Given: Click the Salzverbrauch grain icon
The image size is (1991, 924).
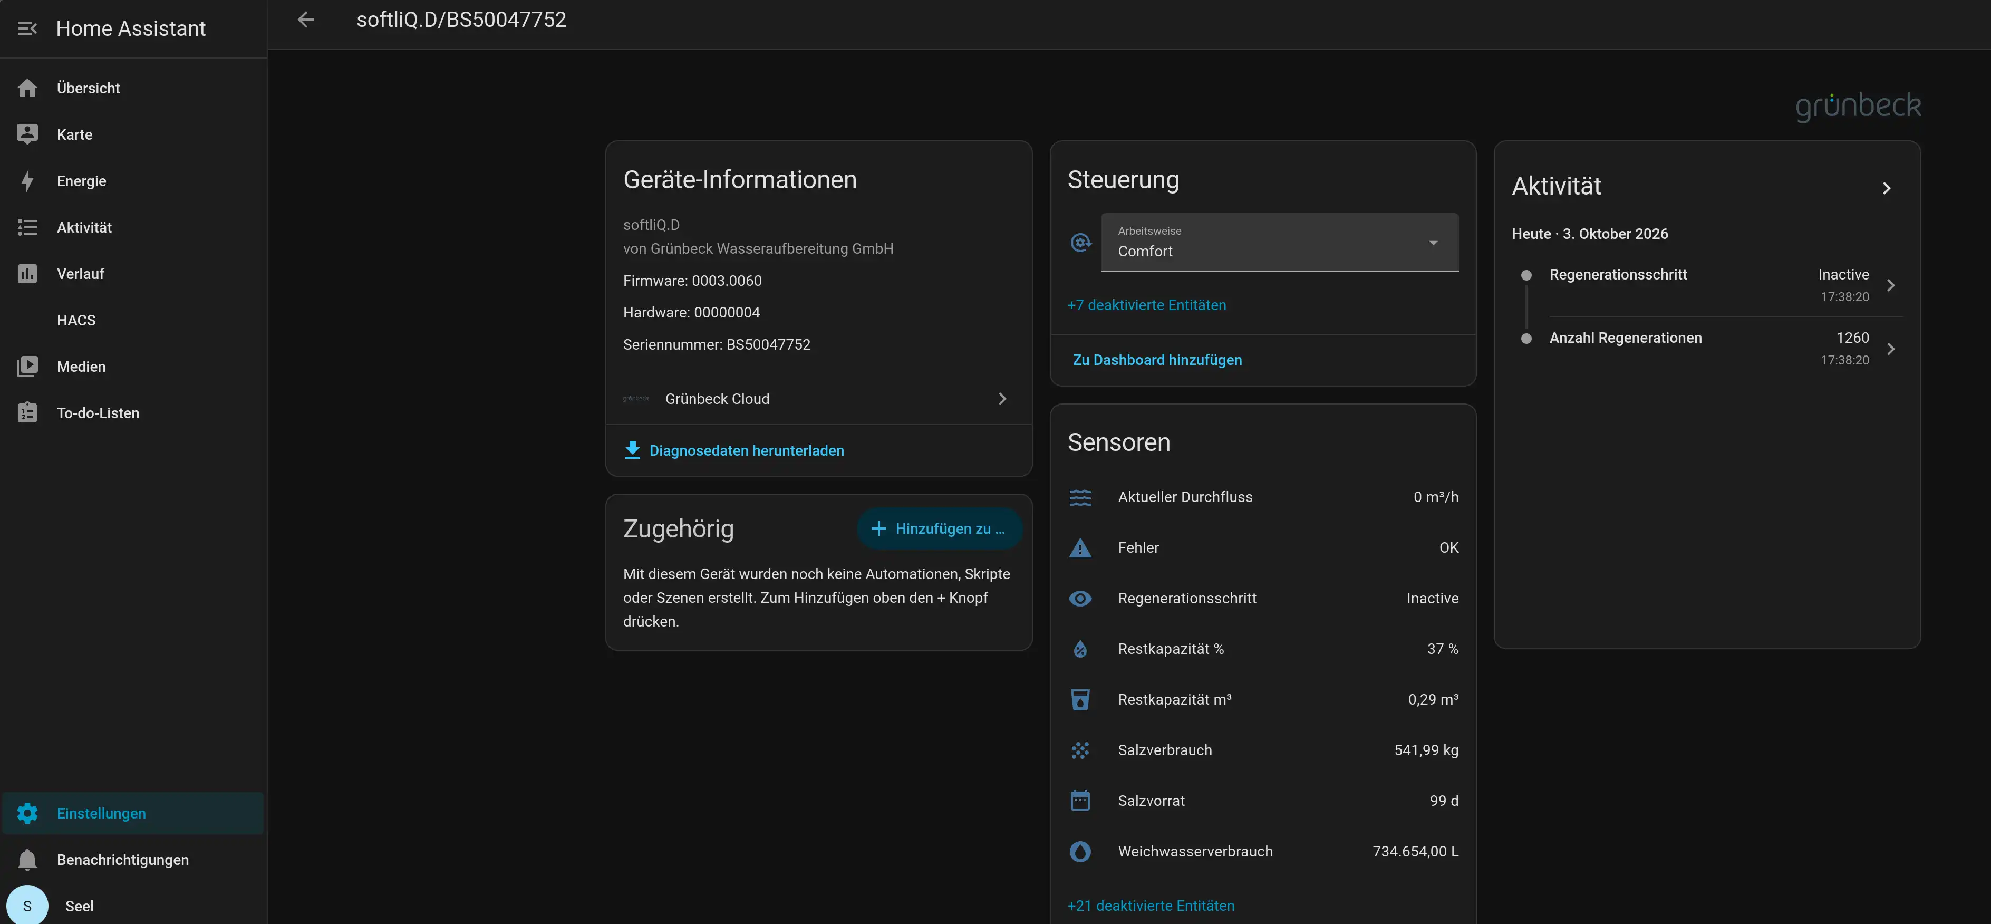Looking at the screenshot, I should [x=1080, y=750].
